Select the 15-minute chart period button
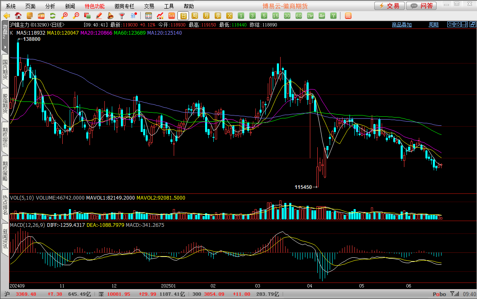Image resolution: width=477 pixels, height=299 pixels. click(276, 16)
